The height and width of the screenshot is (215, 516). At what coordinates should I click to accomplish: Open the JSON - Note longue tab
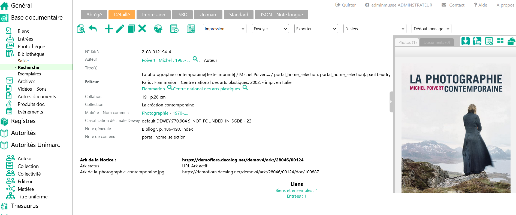coord(282,14)
